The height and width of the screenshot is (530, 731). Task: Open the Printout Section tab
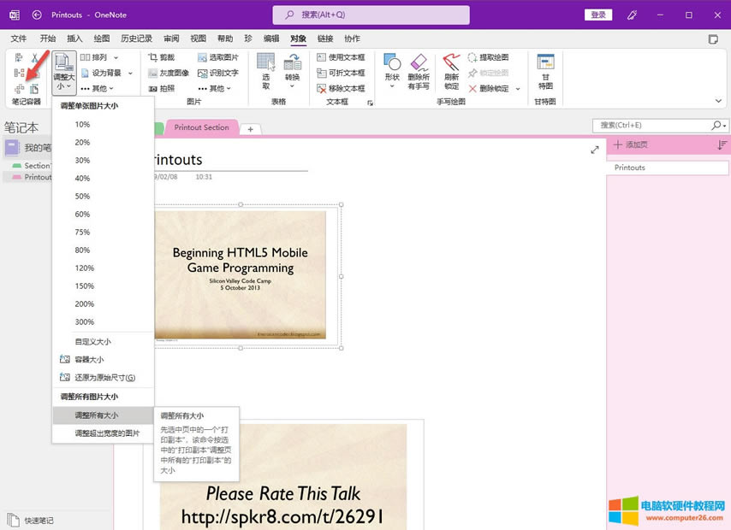tap(201, 127)
